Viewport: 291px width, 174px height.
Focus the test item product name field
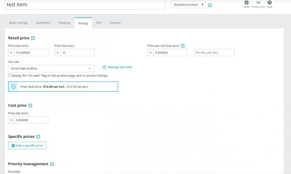[x=85, y=5]
